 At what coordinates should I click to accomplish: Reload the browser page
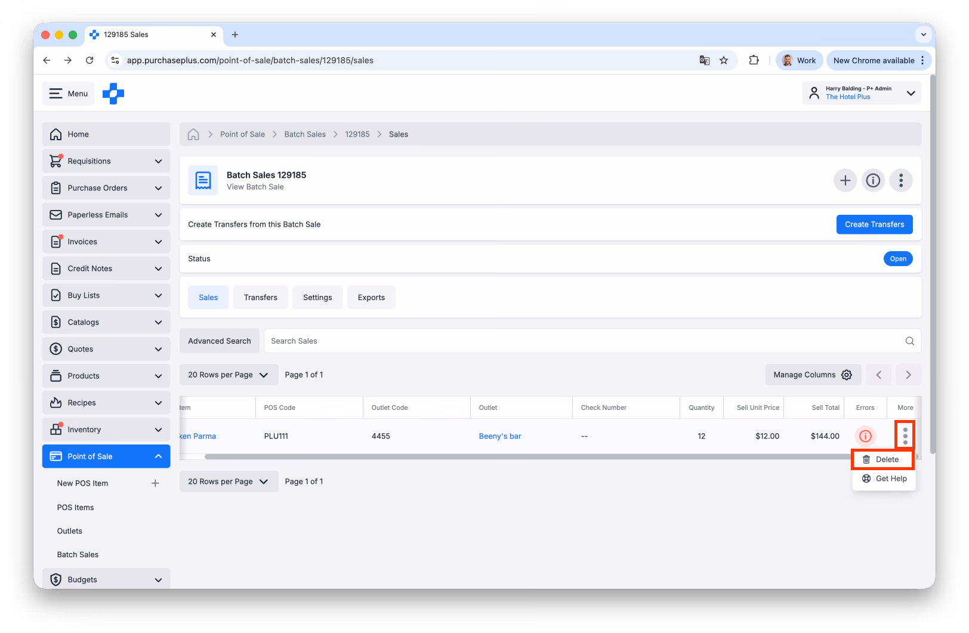90,60
